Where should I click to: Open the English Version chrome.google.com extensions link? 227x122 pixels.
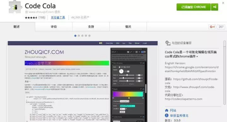192,69
